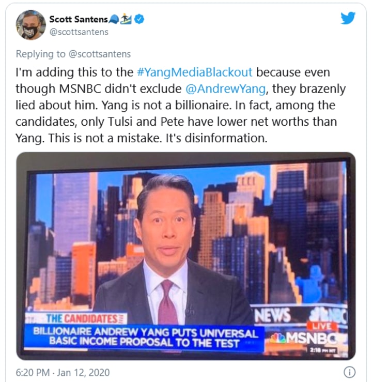Click the blue cap emoji
The width and height of the screenshot is (372, 382).
(114, 19)
